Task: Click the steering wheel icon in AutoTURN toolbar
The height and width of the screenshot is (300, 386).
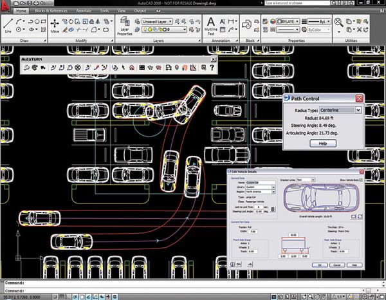Action: coord(35,67)
